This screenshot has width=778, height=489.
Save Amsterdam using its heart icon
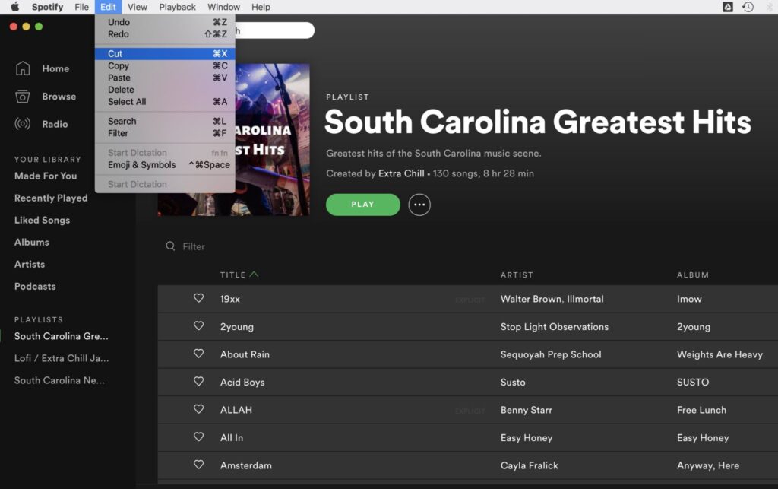point(198,465)
